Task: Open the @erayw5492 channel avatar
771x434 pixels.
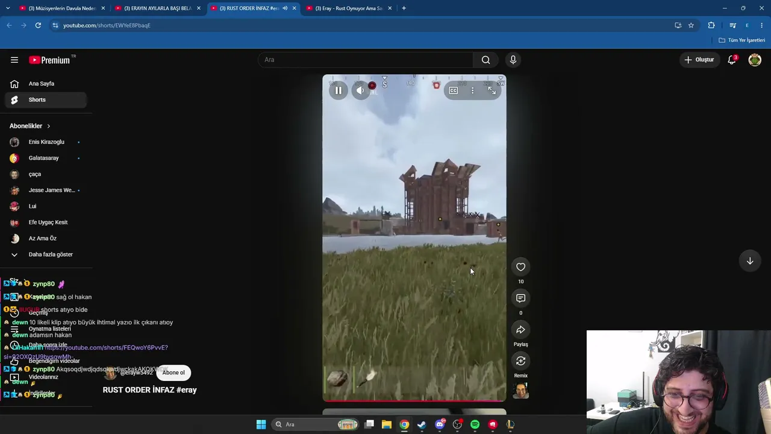Action: point(110,373)
